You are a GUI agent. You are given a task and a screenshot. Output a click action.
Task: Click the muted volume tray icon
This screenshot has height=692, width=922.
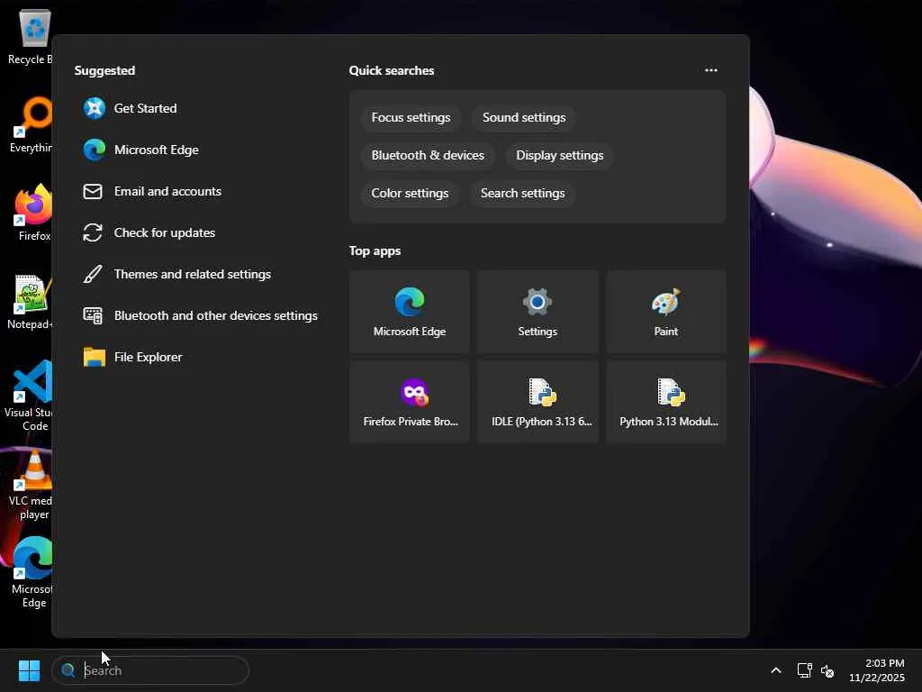pos(827,670)
